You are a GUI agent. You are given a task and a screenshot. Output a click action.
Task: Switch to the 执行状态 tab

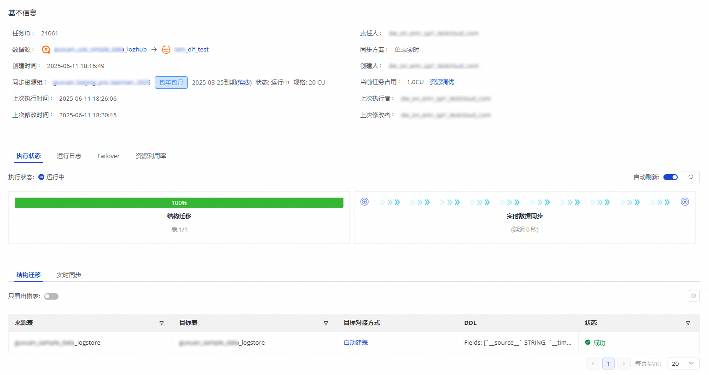(29, 156)
